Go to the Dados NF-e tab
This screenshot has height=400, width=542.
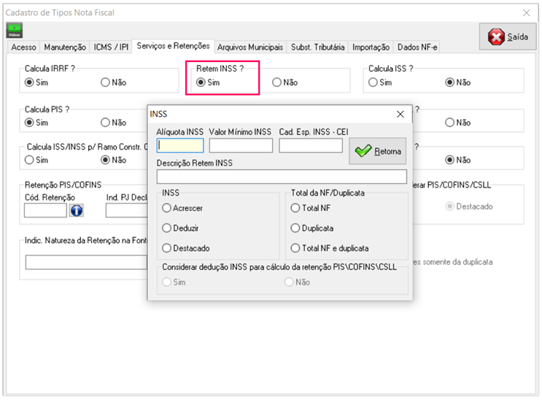pyautogui.click(x=417, y=47)
